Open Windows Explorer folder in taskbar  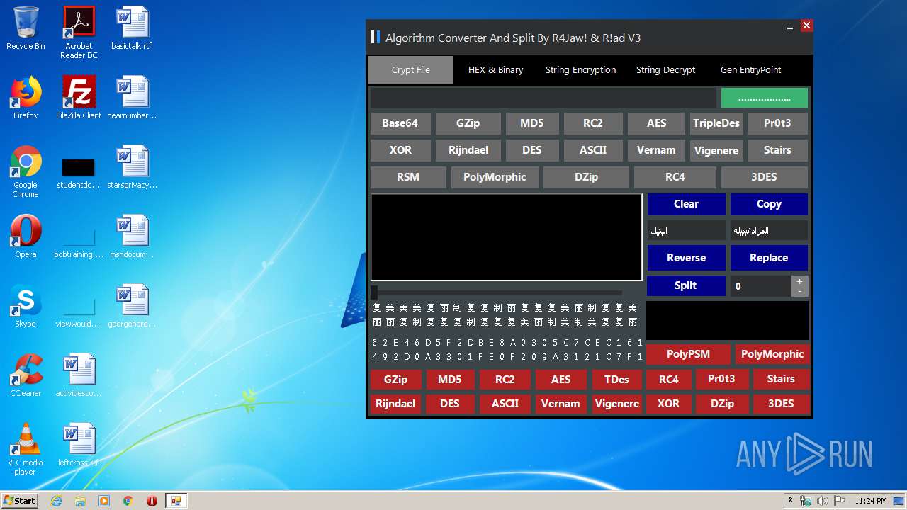pos(80,501)
